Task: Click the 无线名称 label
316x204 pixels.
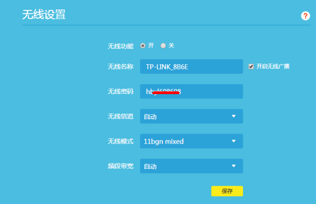Action: (x=121, y=67)
